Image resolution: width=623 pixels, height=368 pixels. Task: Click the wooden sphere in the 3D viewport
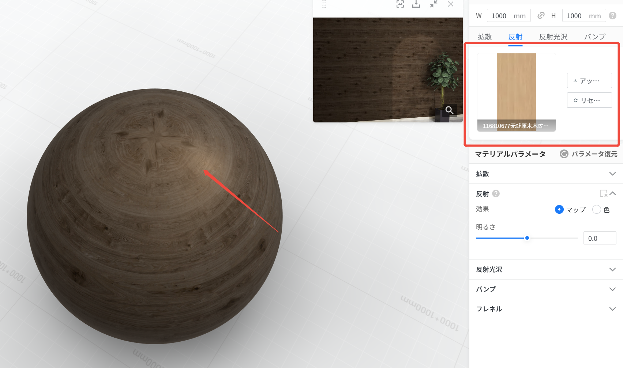155,216
